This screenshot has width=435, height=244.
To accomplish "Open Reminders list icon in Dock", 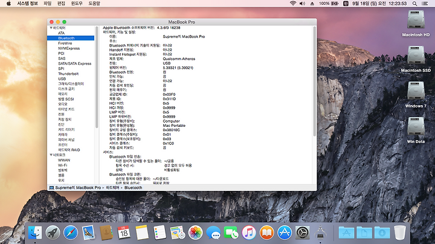I will 159,233.
